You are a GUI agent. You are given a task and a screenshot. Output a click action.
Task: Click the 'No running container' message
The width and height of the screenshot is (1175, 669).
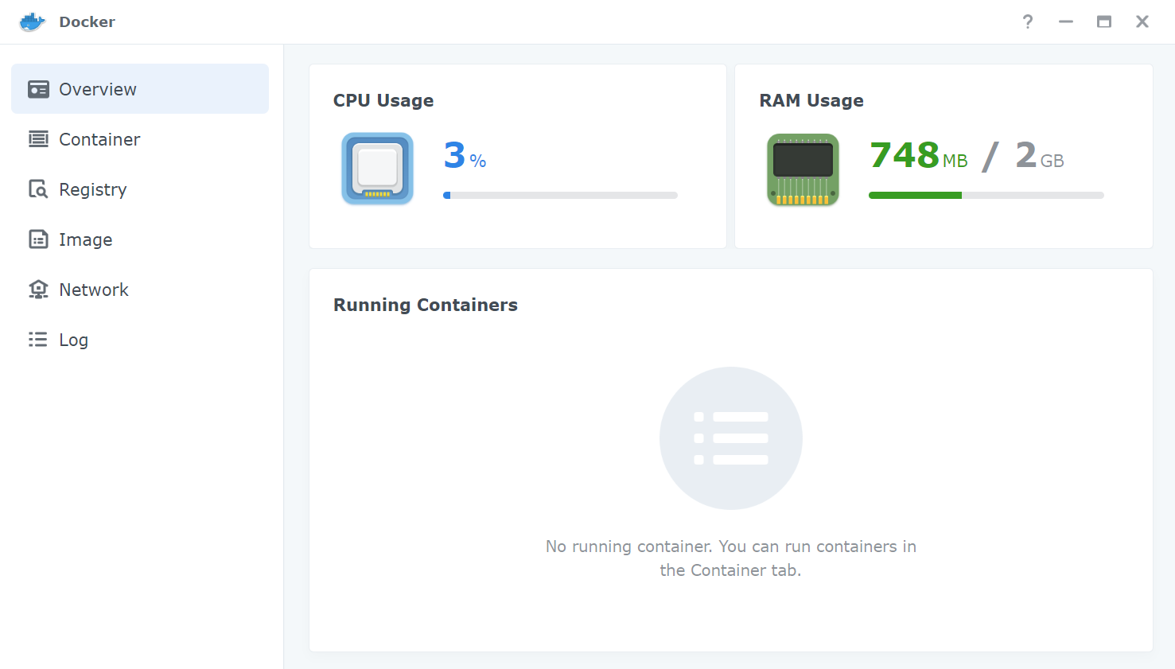click(x=731, y=558)
